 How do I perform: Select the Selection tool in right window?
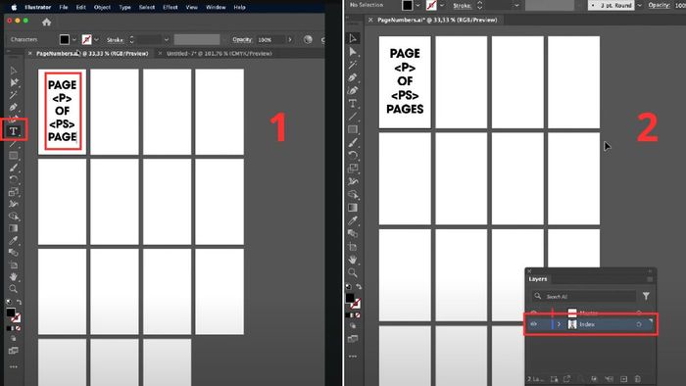[x=353, y=38]
